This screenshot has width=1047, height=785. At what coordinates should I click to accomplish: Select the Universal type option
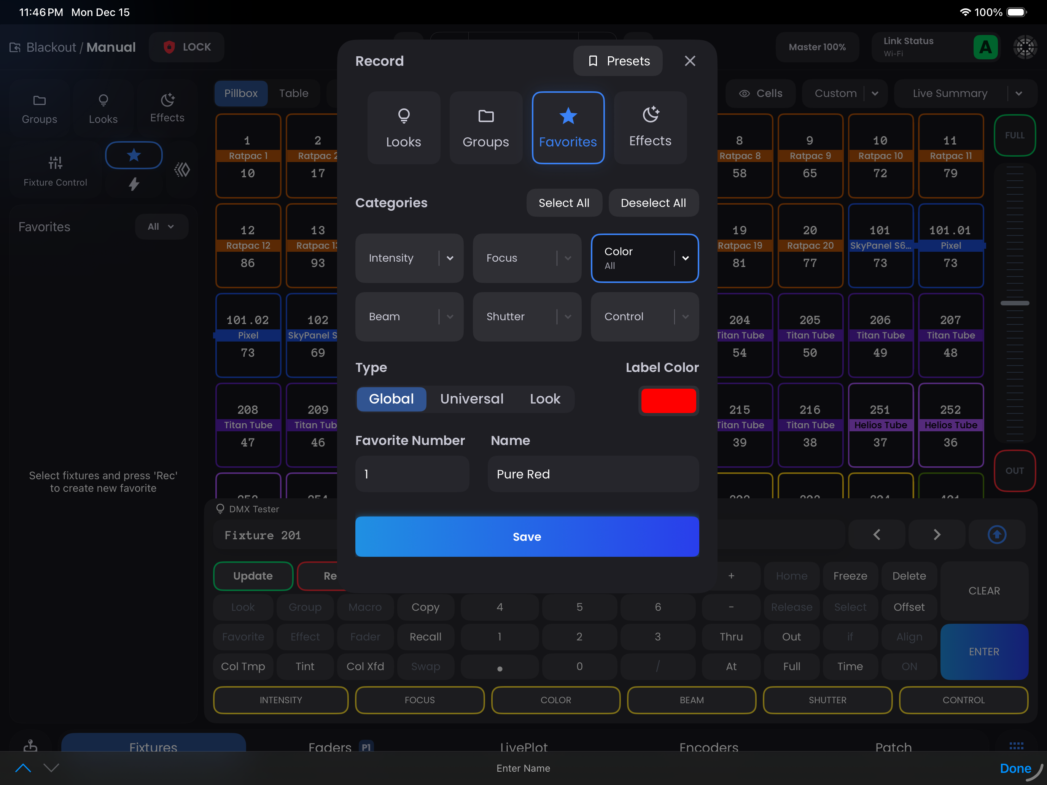click(471, 399)
